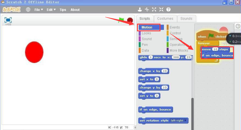Select the Shrink sprite tool

click(x=161, y=9)
